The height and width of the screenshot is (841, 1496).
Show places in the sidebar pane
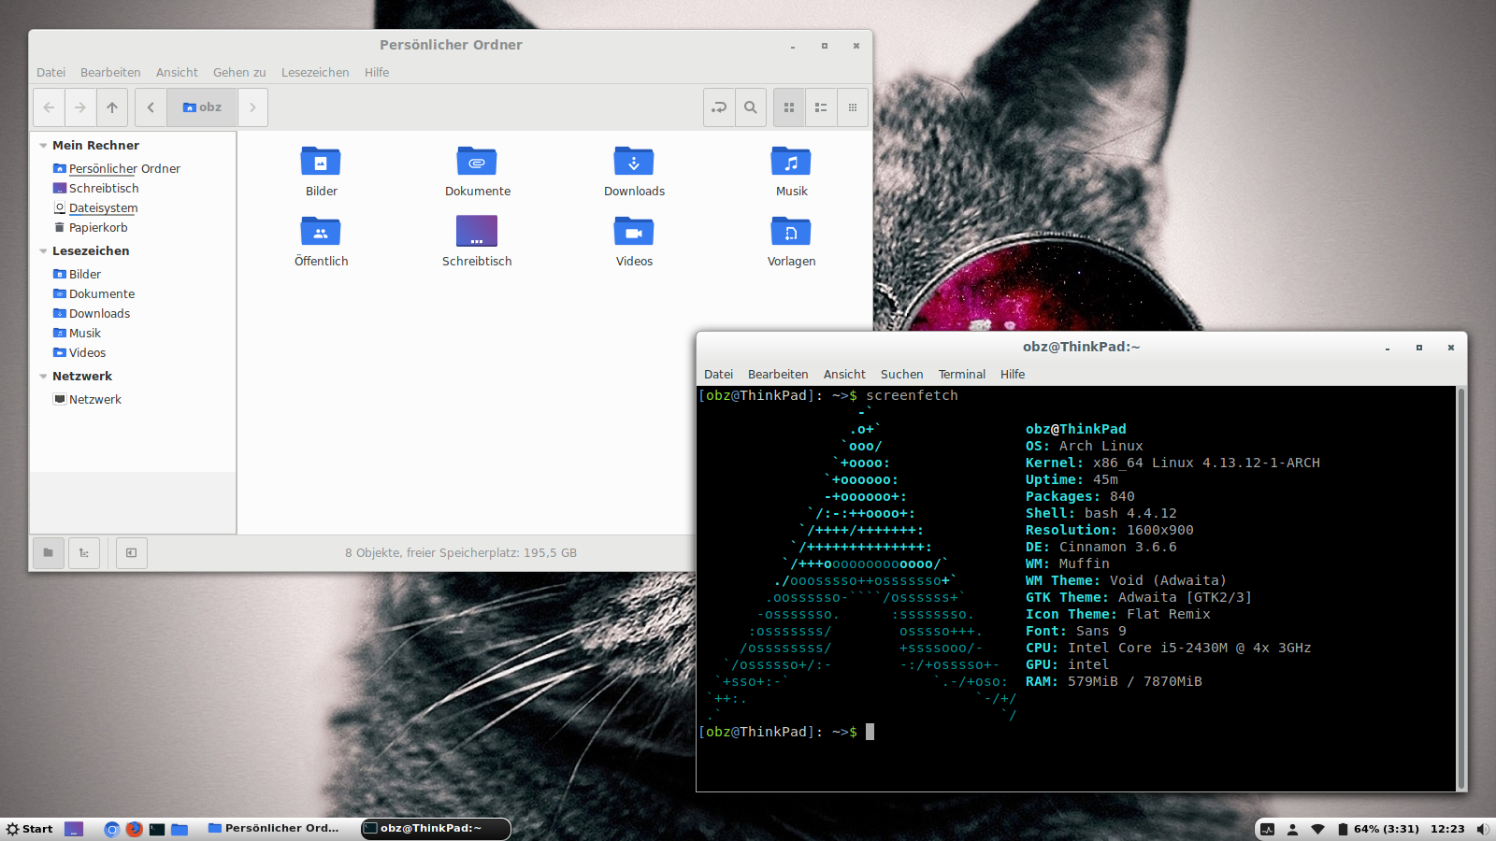coord(49,553)
